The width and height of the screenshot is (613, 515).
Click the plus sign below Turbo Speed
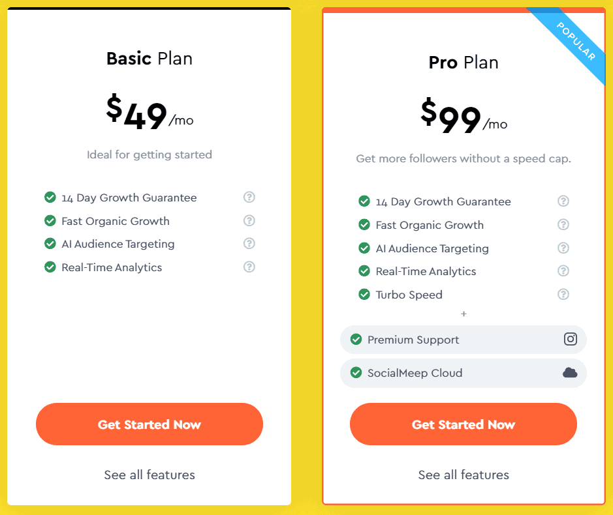pyautogui.click(x=464, y=314)
